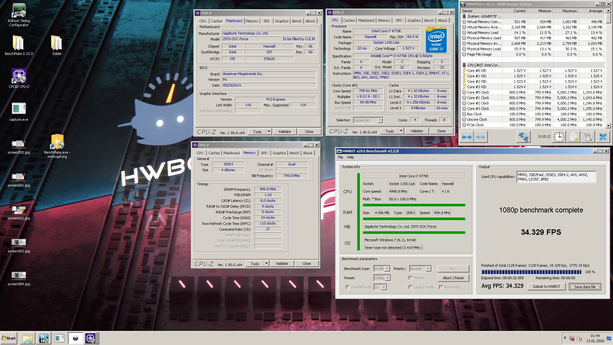The width and height of the screenshot is (613, 345).
Task: Click HWiNFO collapse columns arrows icon
Action: pos(480,137)
